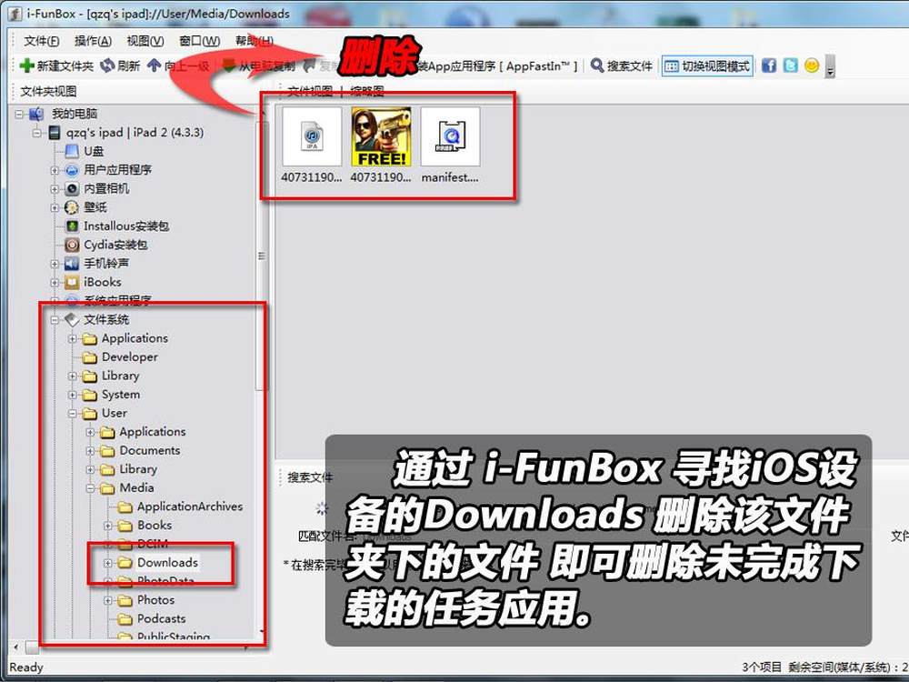Expand the root Library folder
Viewport: 909px width, 682px height.
click(72, 376)
